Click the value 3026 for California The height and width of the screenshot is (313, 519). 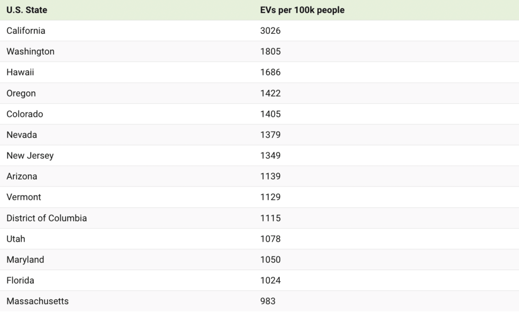tap(270, 31)
